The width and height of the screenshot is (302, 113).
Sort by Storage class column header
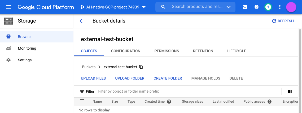click(192, 101)
